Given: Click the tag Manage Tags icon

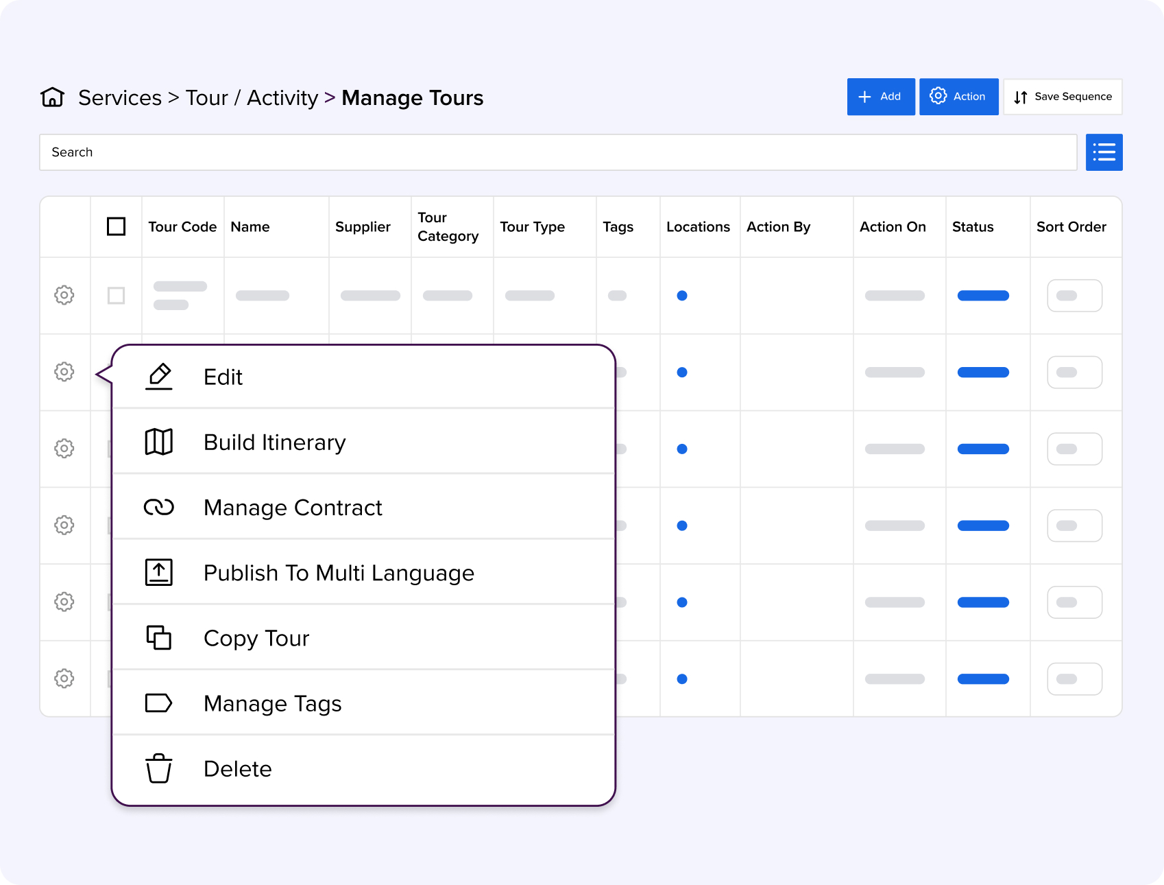Looking at the screenshot, I should (159, 703).
